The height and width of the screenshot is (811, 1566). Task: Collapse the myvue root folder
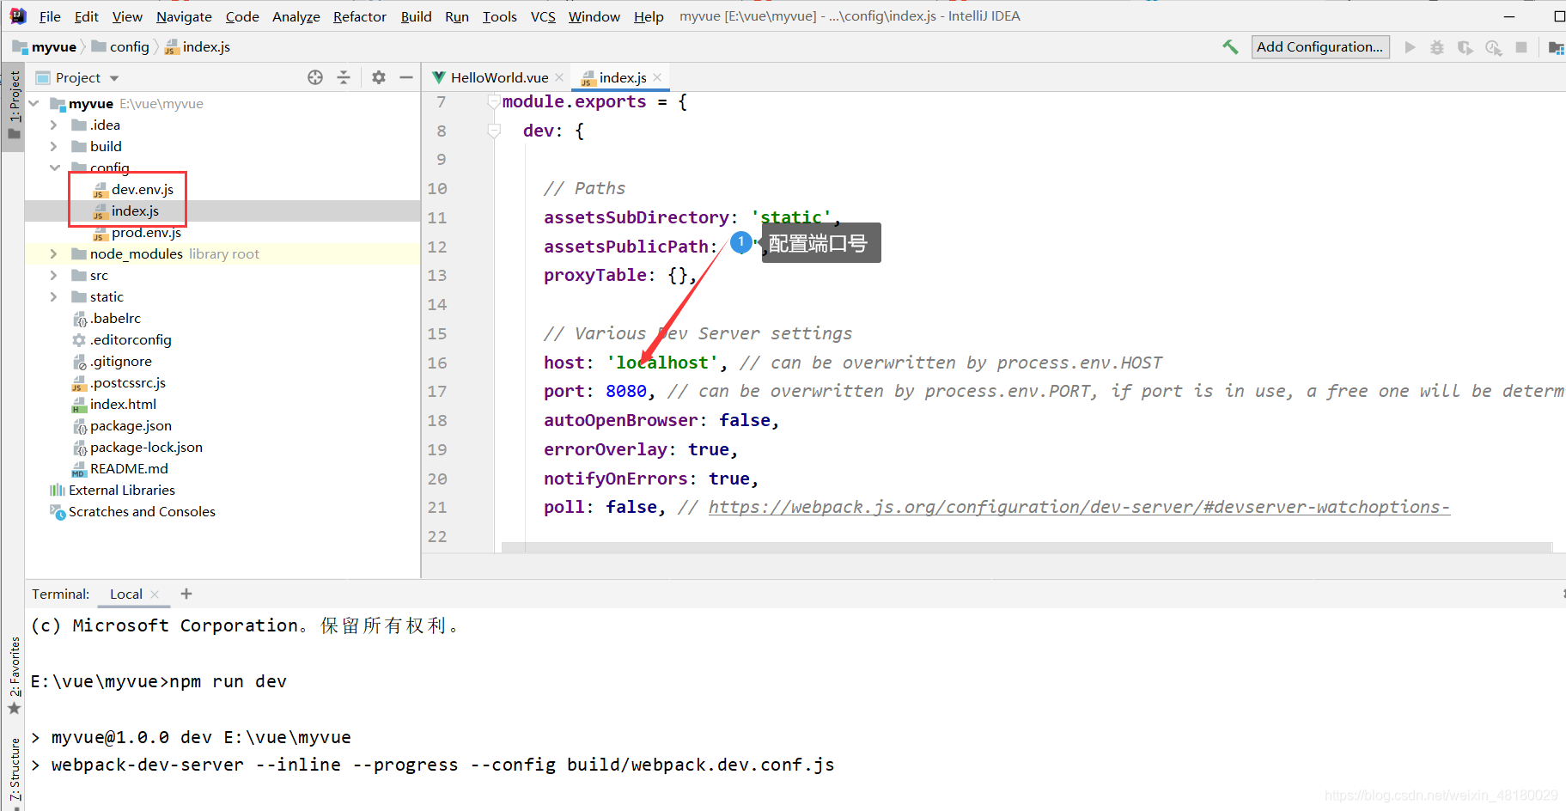coord(34,103)
